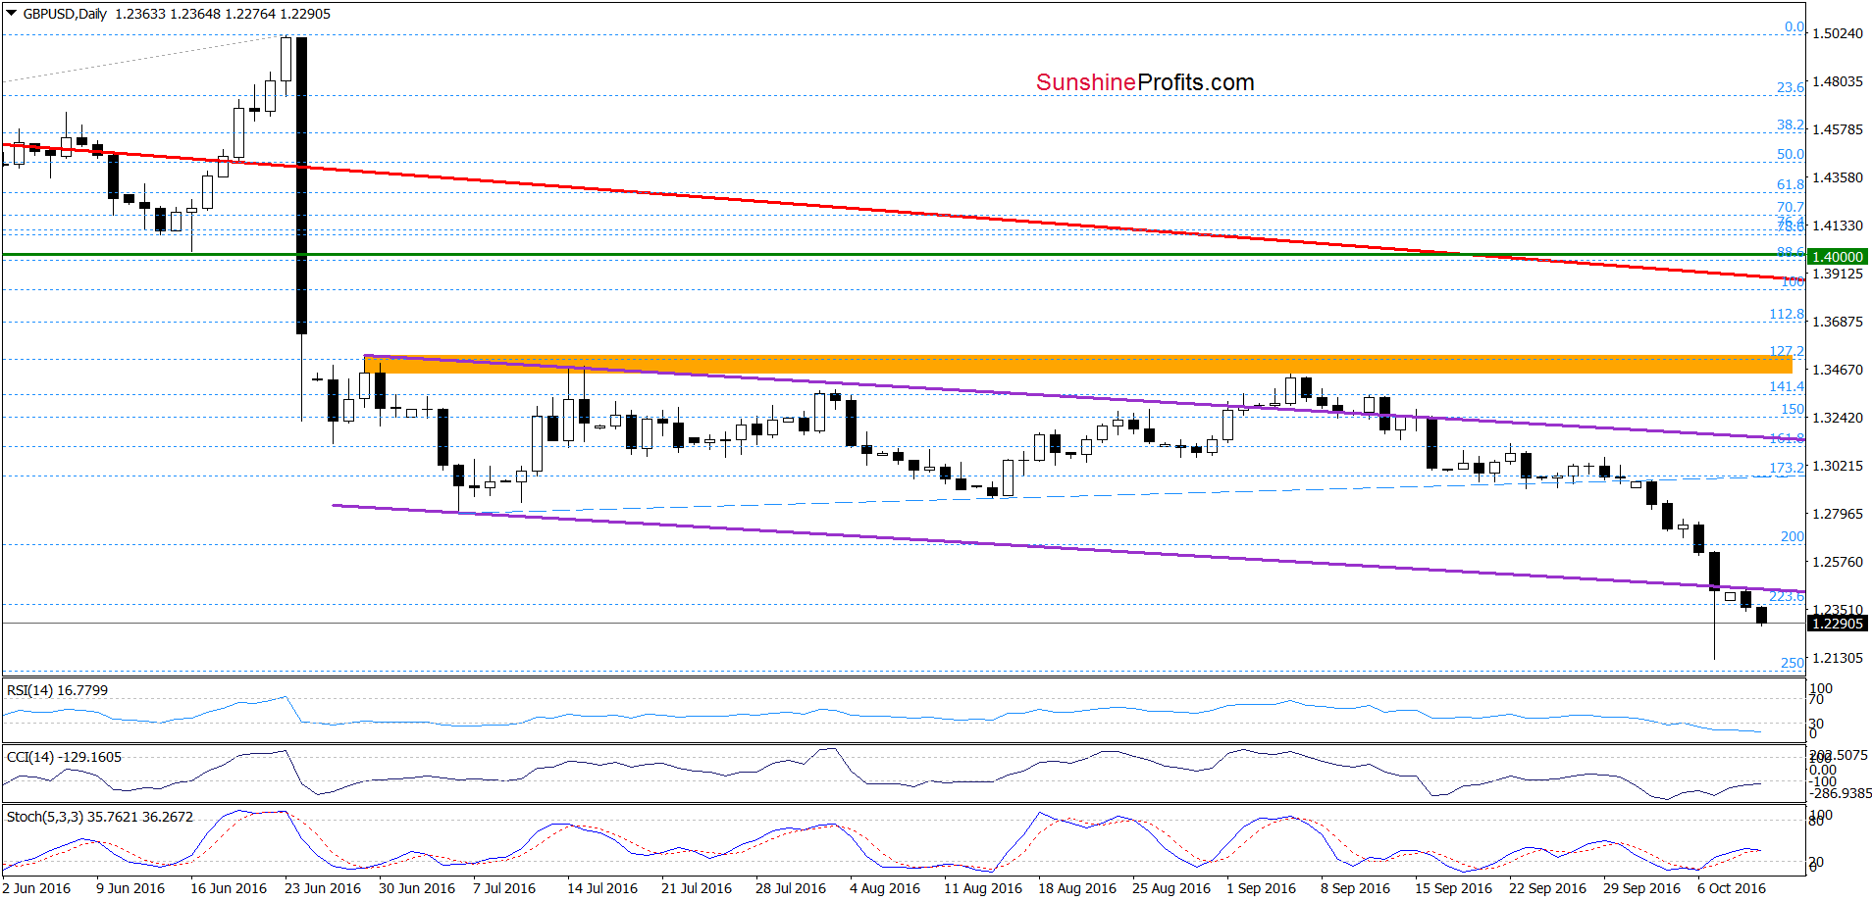
Task: Click the 223.6 Fibonacci level label
Action: (x=1787, y=596)
